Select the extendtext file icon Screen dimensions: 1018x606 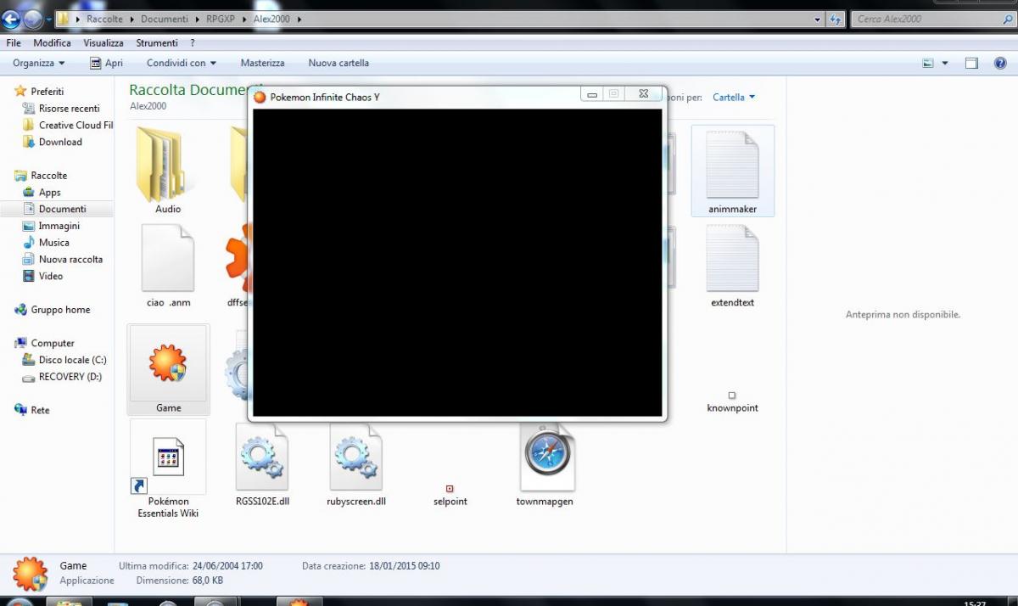click(732, 260)
